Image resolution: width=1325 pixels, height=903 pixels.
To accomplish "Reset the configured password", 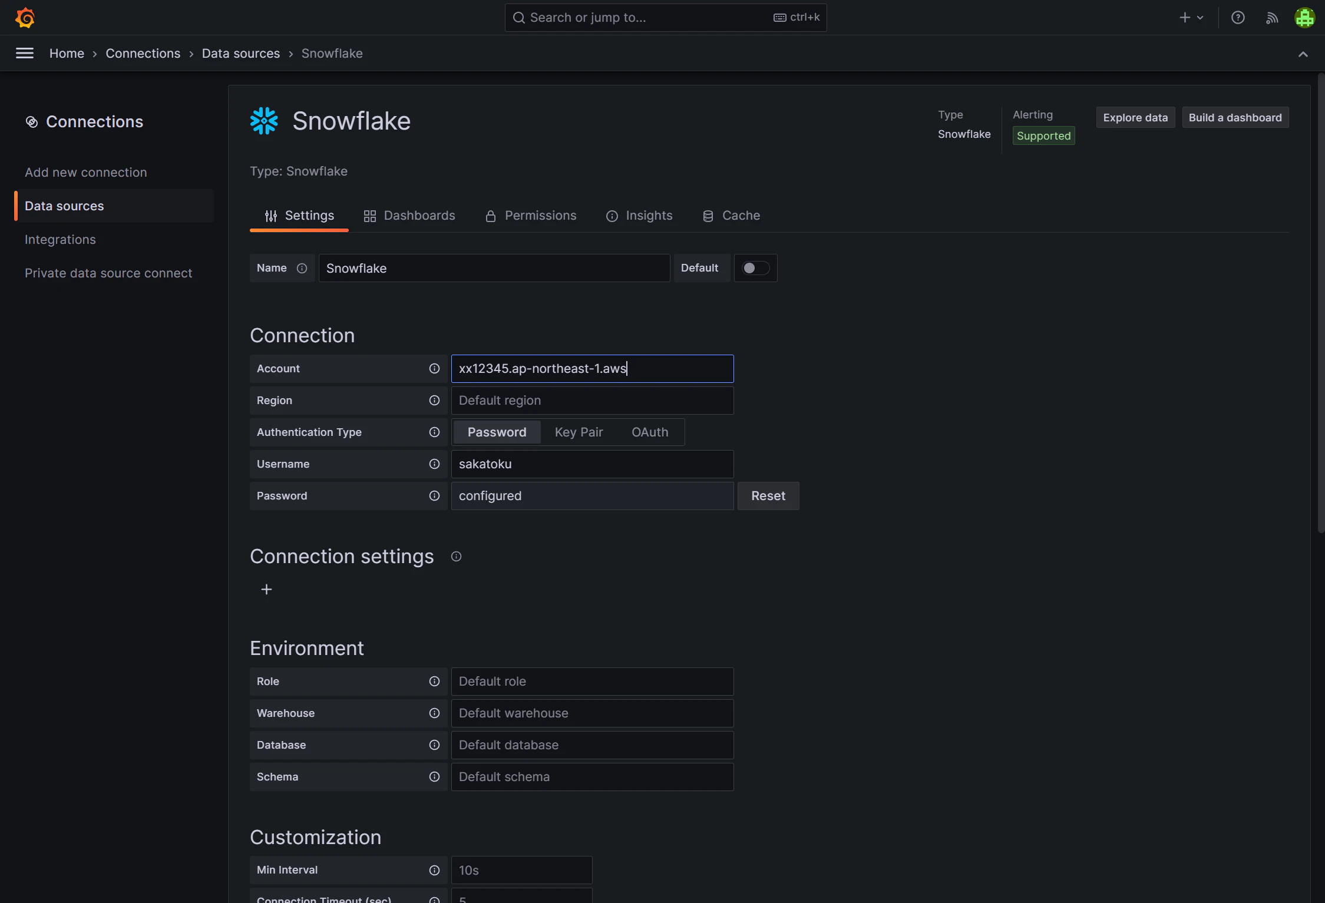I will tap(768, 496).
